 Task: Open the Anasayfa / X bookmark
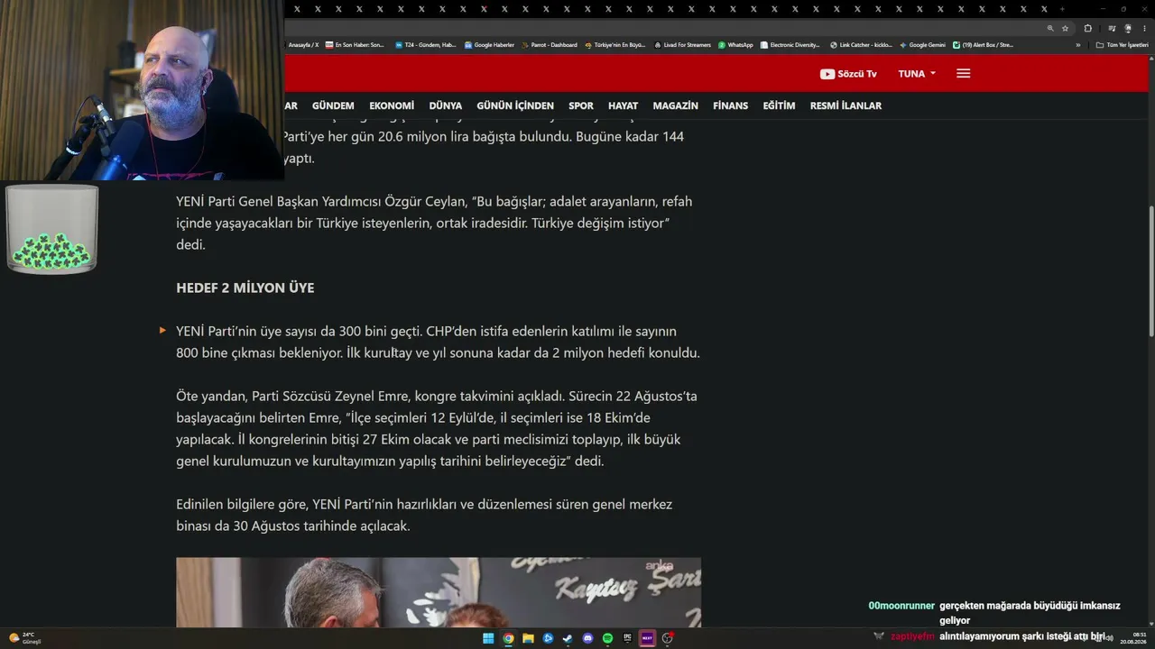click(x=303, y=45)
